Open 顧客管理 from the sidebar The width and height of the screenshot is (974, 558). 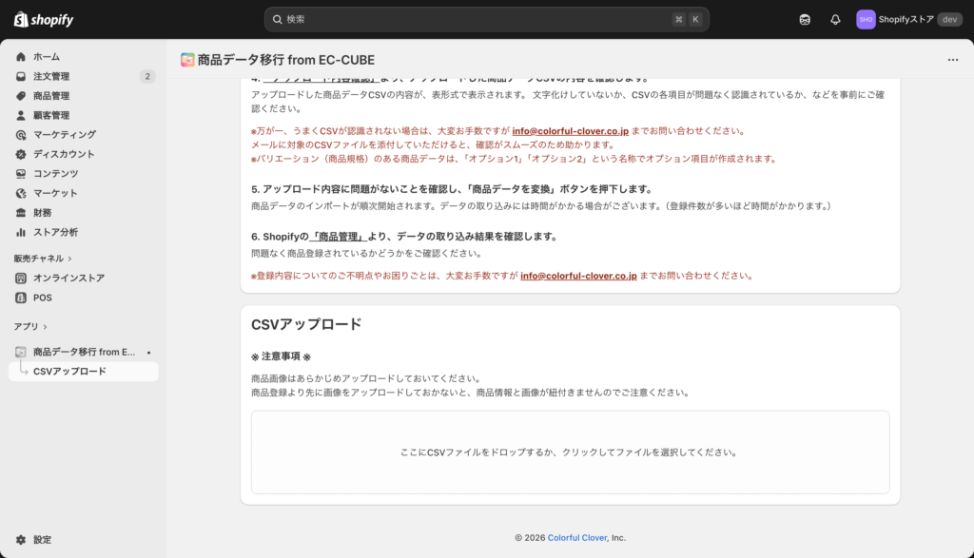coord(51,115)
